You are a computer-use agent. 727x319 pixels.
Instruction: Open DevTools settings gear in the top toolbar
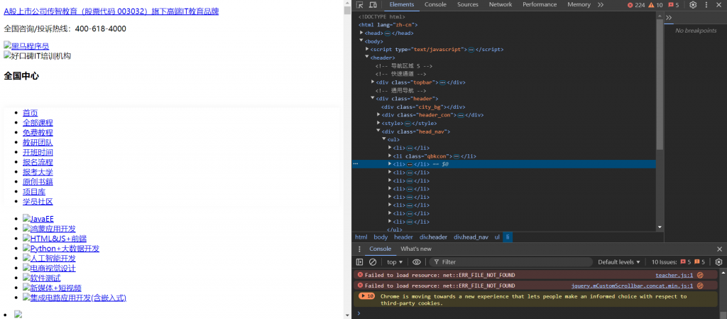pyautogui.click(x=693, y=5)
